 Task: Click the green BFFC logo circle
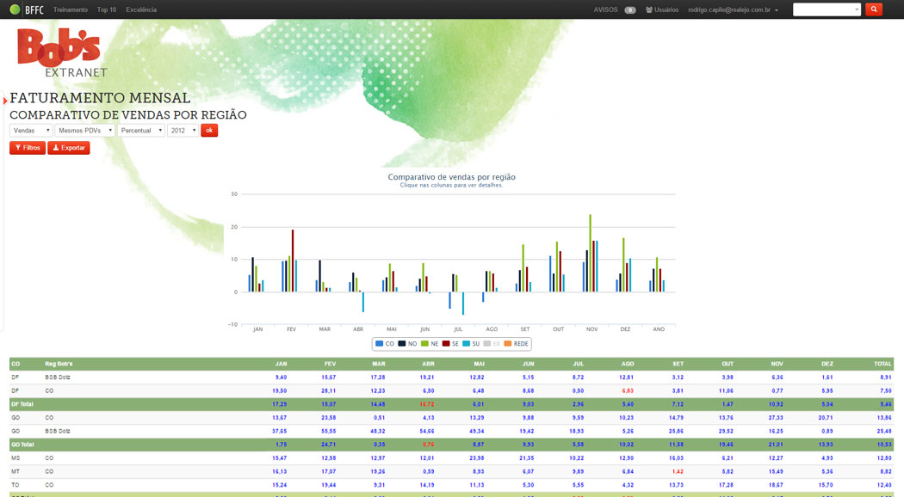(15, 9)
